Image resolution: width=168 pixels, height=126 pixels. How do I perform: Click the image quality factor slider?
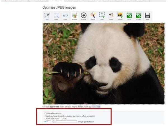pos(65,122)
